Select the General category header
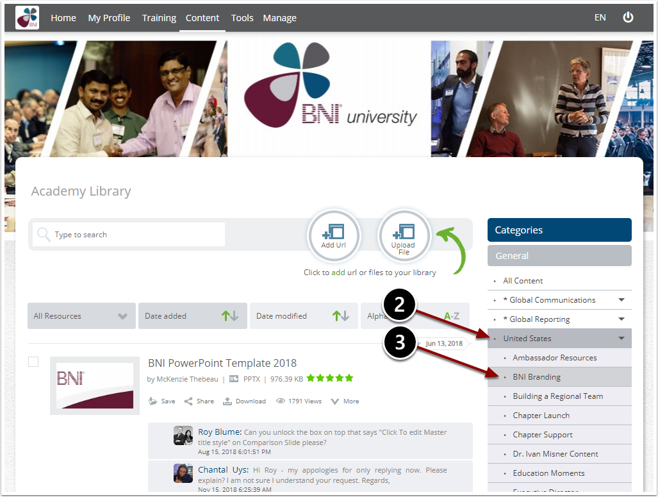The height and width of the screenshot is (497, 658). 559,255
